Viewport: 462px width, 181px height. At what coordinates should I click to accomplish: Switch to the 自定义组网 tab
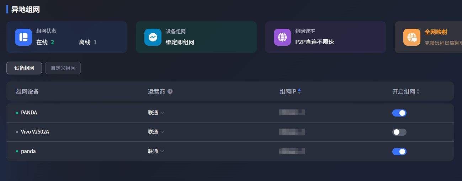(x=63, y=68)
